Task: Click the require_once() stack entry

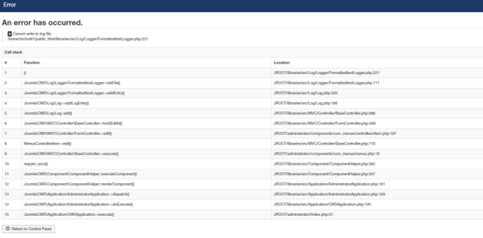Action: coord(36,164)
